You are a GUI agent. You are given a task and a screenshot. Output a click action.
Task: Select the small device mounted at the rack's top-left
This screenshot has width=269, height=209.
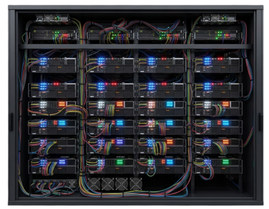(53, 18)
